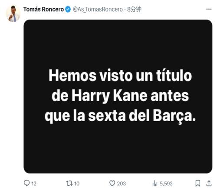Click the reply count 12
This screenshot has width=217, height=191.
pos(34,184)
